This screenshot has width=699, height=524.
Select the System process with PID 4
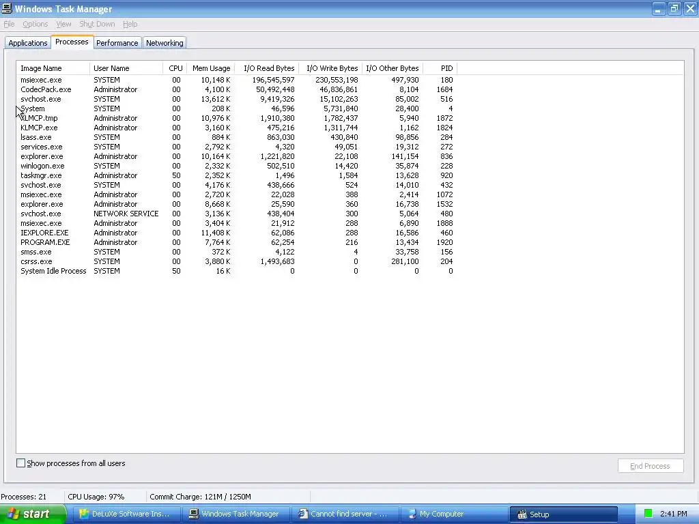tap(237, 108)
